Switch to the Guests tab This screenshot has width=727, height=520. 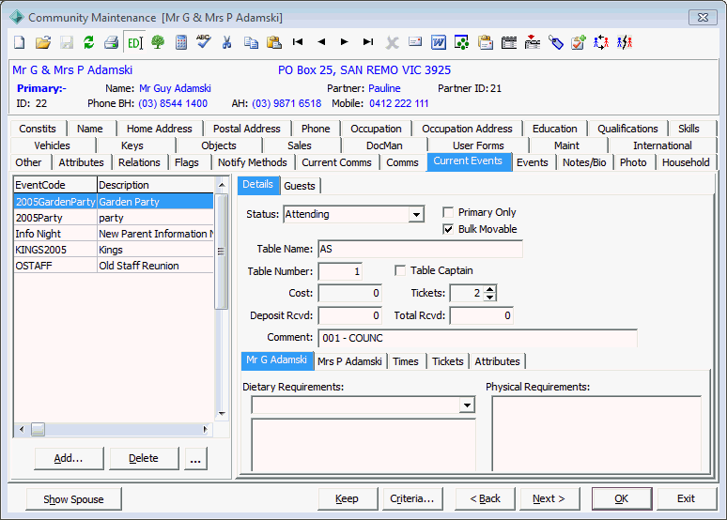(300, 186)
